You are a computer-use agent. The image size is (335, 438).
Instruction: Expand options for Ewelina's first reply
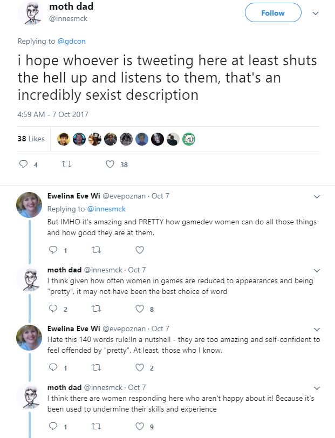pos(316,197)
